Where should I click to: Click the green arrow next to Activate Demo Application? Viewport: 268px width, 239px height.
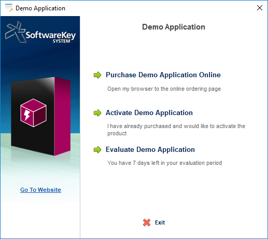click(97, 113)
